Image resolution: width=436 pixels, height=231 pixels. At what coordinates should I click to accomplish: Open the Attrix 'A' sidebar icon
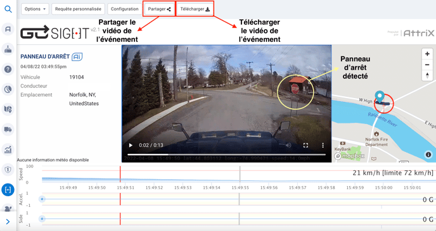8,29
